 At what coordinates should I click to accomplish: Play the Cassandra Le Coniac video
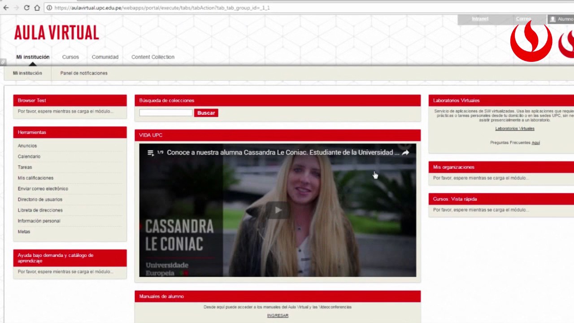coord(278,210)
